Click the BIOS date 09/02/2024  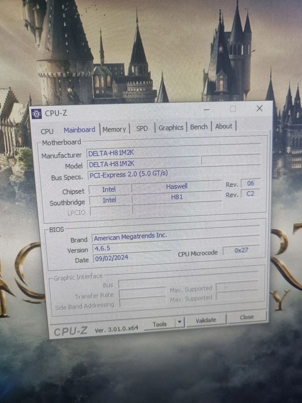pyautogui.click(x=132, y=257)
